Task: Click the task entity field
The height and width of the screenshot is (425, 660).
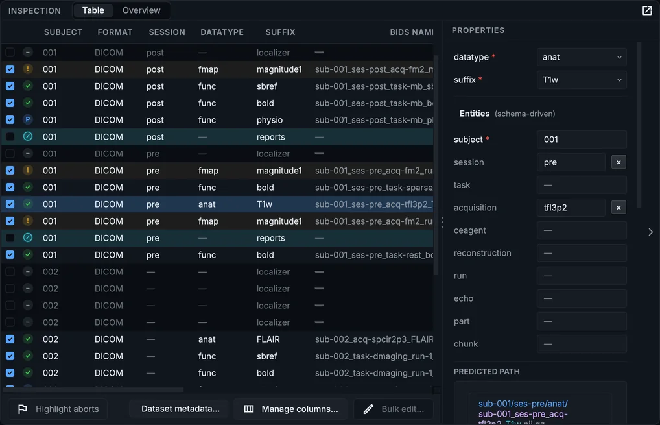Action: pyautogui.click(x=582, y=185)
